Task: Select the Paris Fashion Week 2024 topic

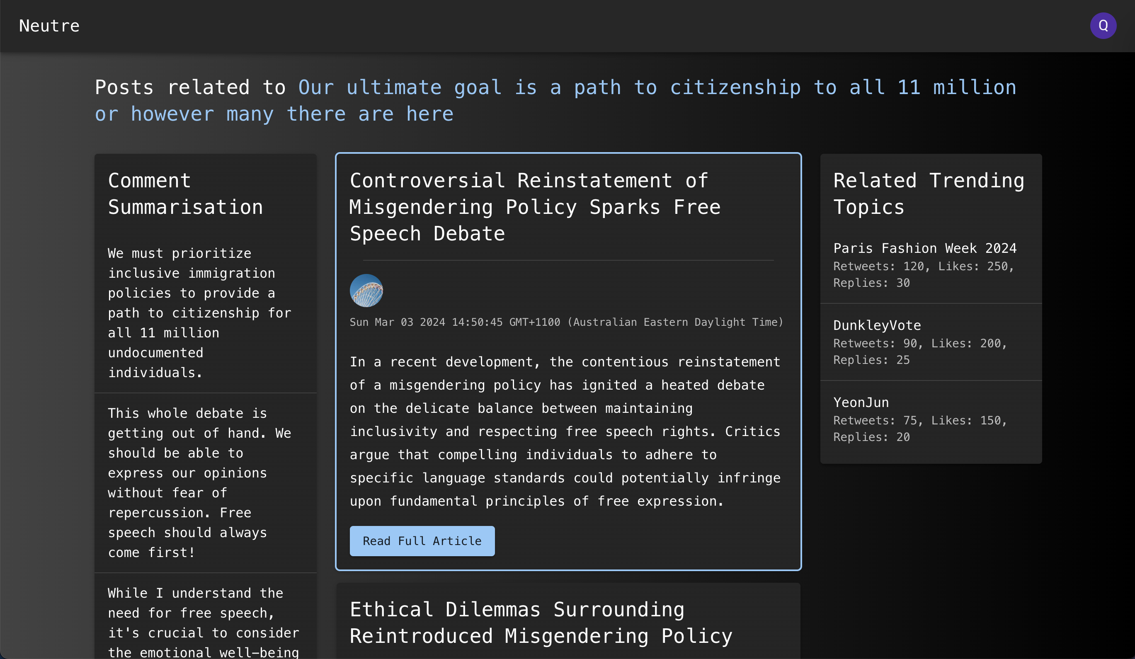Action: pos(924,248)
